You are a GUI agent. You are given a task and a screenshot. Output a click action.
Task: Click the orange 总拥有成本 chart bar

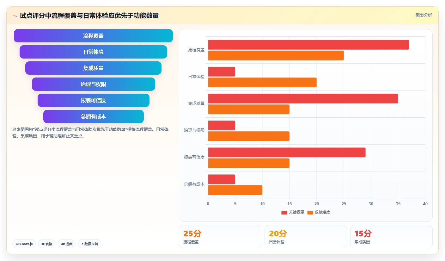[x=235, y=190]
